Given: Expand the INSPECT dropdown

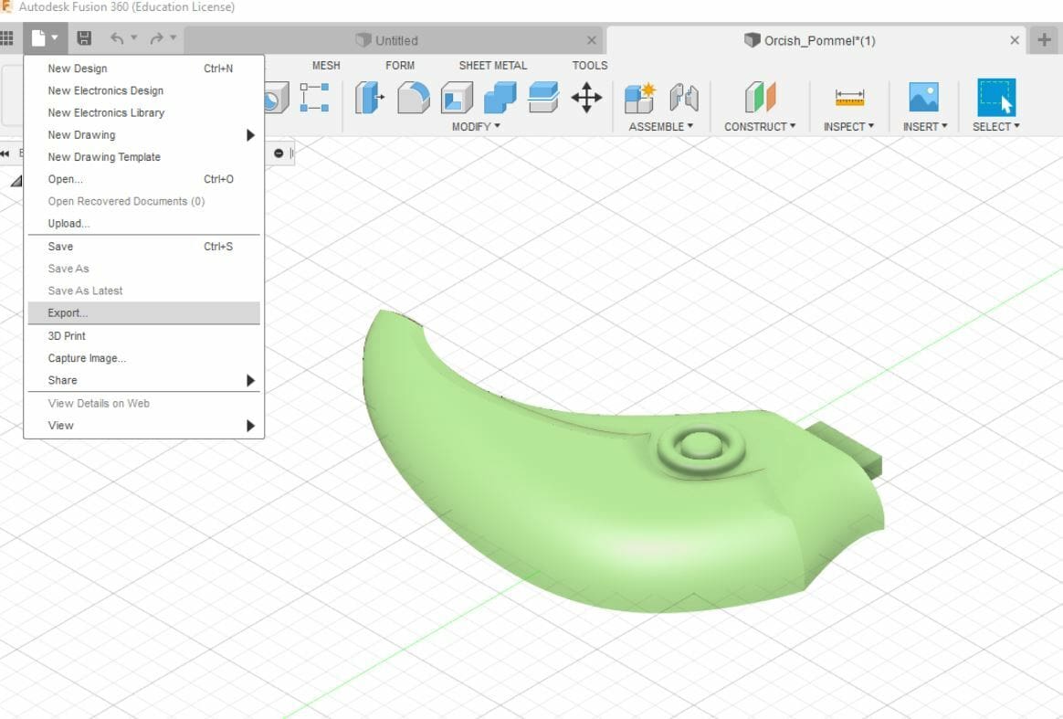Looking at the screenshot, I should point(848,127).
